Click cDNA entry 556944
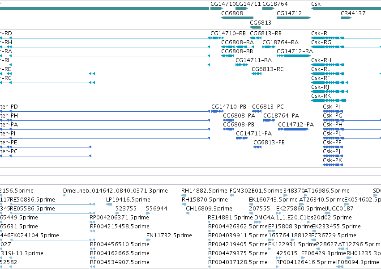 pyautogui.click(x=157, y=209)
